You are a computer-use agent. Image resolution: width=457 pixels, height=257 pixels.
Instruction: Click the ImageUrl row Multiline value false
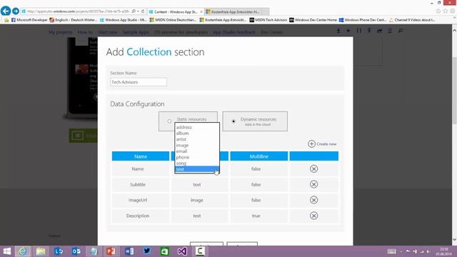coord(256,200)
